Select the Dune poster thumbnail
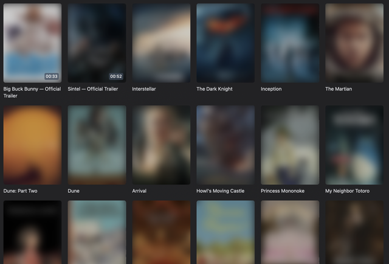389x264 pixels. click(97, 145)
